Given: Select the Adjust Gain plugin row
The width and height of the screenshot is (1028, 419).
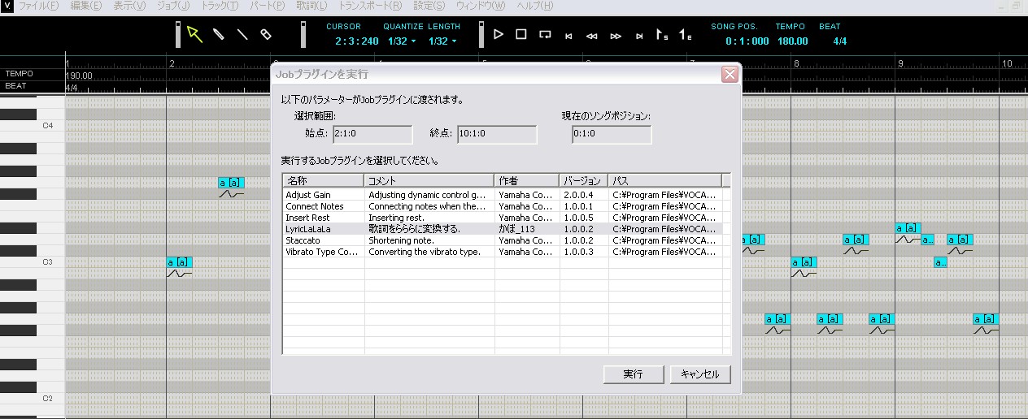Looking at the screenshot, I should click(503, 195).
